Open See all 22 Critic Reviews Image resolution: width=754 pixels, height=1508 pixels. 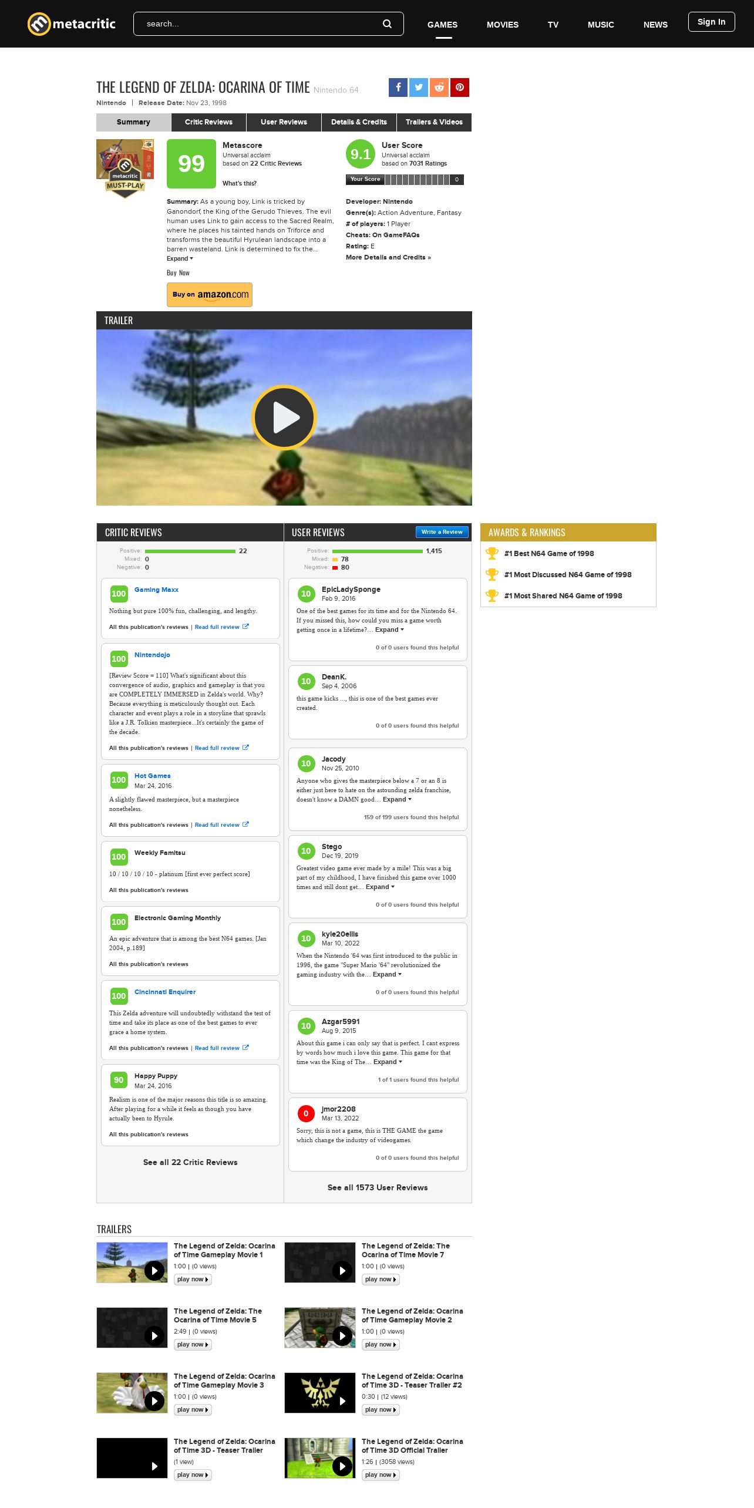coord(190,1162)
